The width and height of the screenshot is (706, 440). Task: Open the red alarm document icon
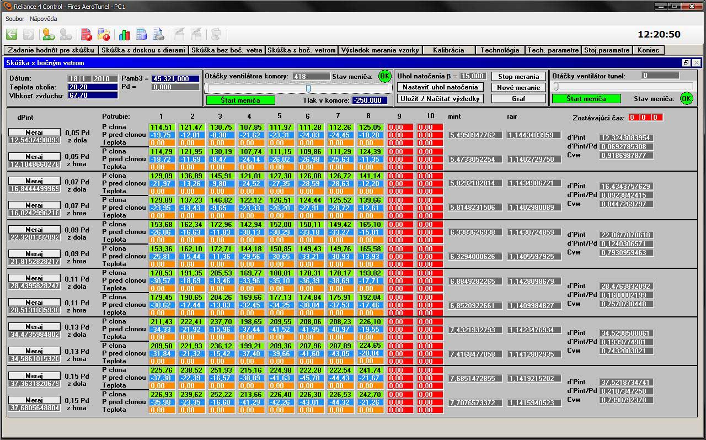86,34
